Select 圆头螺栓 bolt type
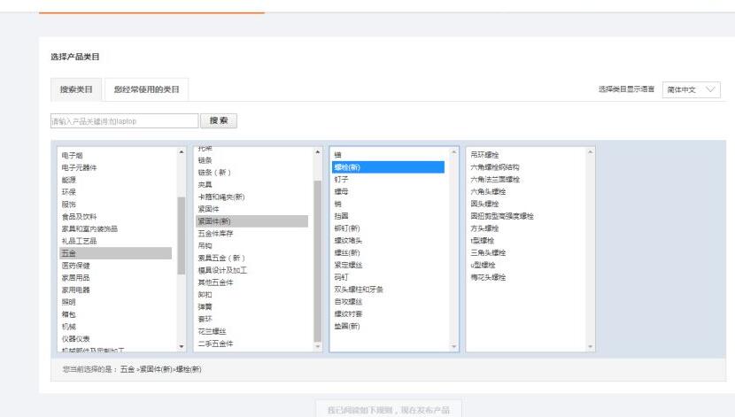The width and height of the screenshot is (735, 417). [484, 204]
